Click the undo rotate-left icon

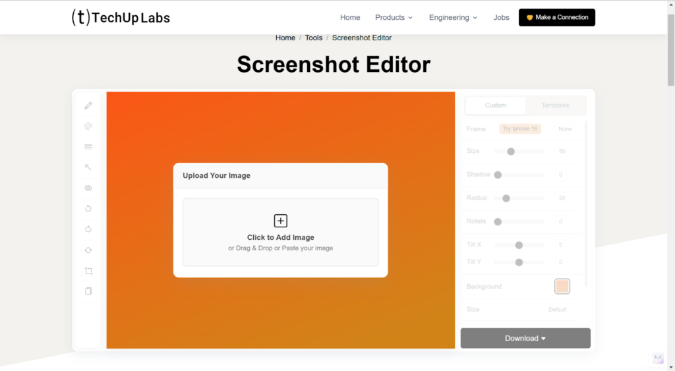point(88,209)
